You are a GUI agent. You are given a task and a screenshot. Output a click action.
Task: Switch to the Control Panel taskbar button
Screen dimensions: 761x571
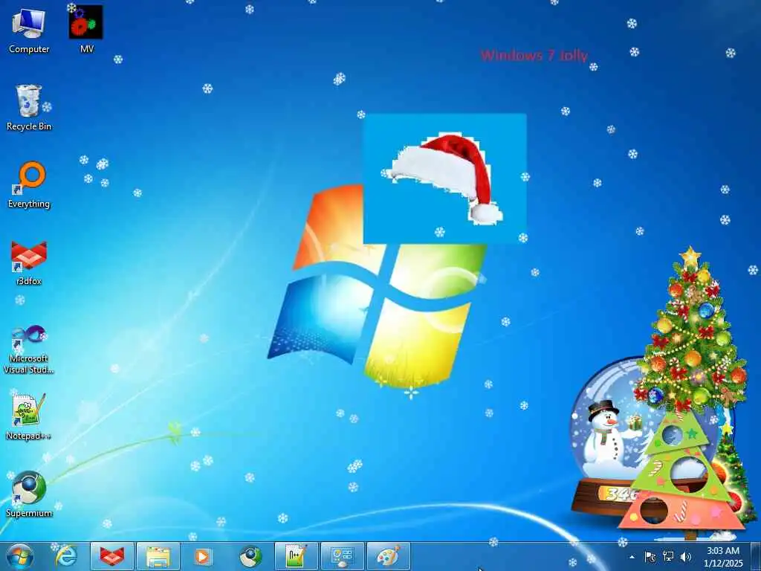coord(343,556)
